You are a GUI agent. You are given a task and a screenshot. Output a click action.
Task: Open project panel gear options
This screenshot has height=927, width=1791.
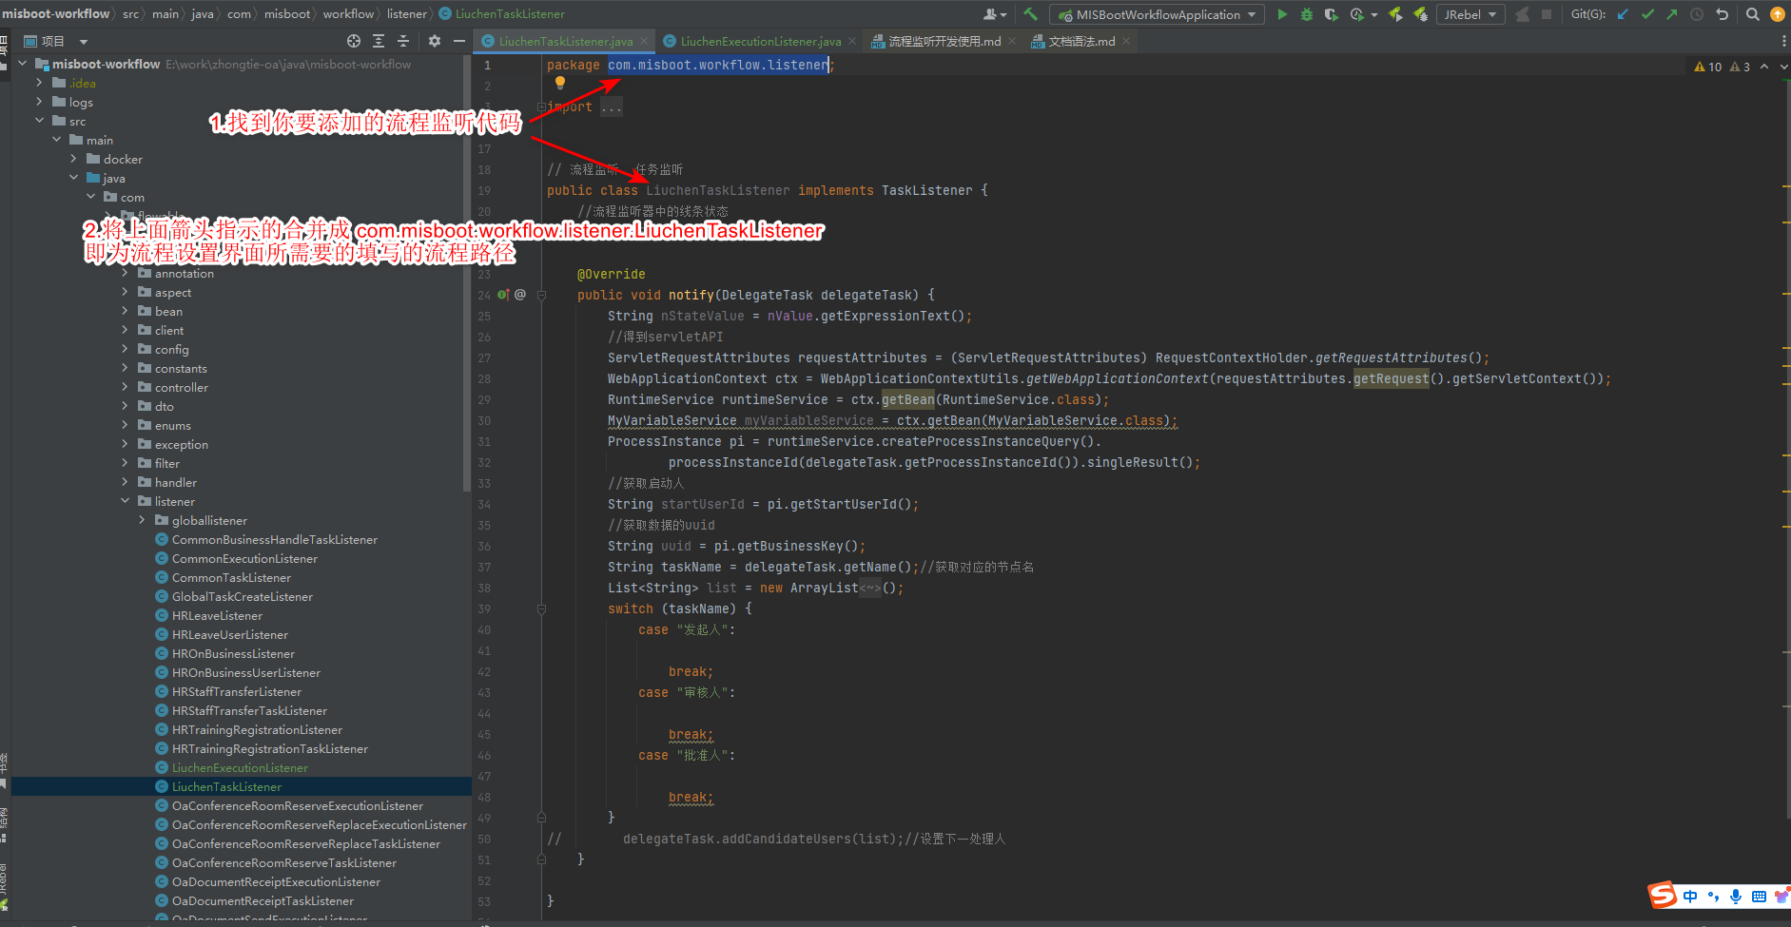pos(435,41)
